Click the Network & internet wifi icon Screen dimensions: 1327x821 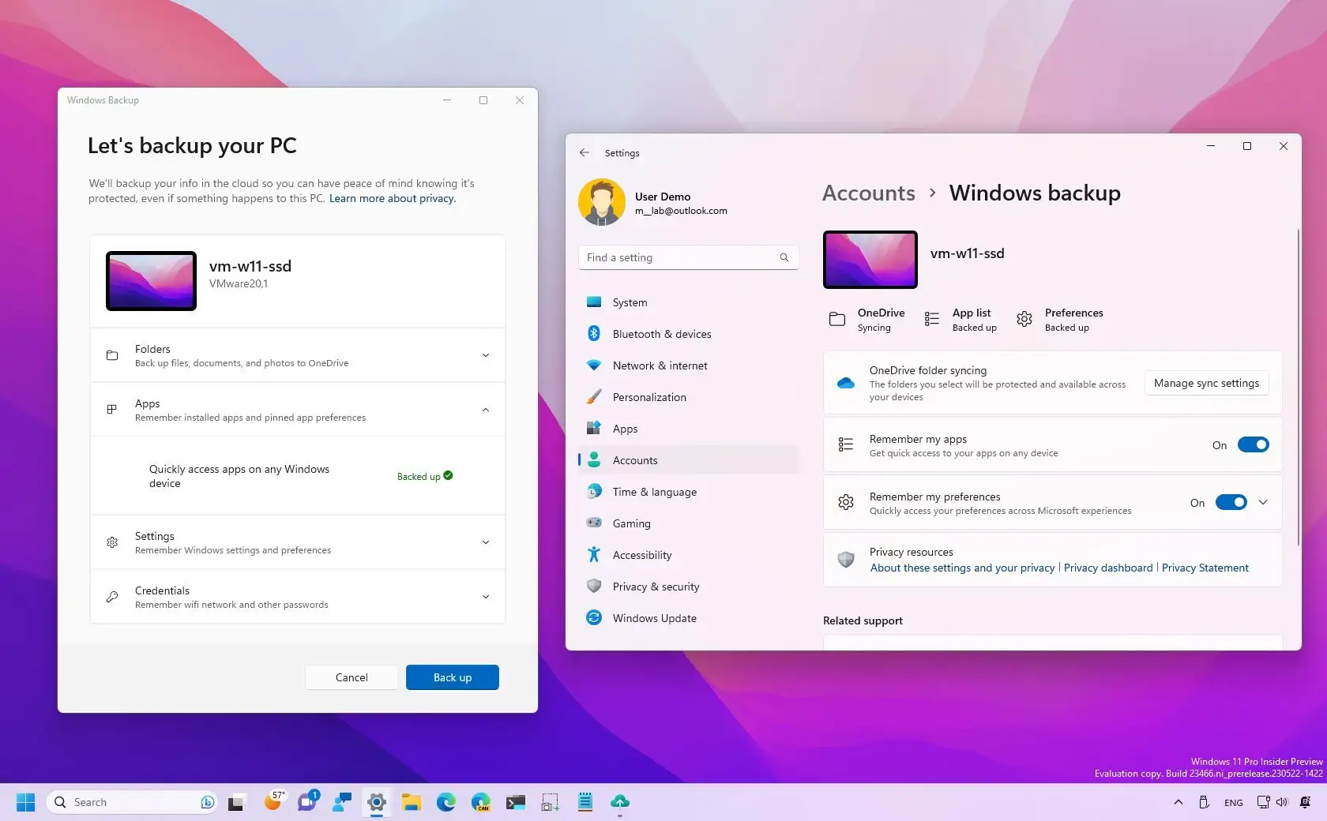point(594,366)
